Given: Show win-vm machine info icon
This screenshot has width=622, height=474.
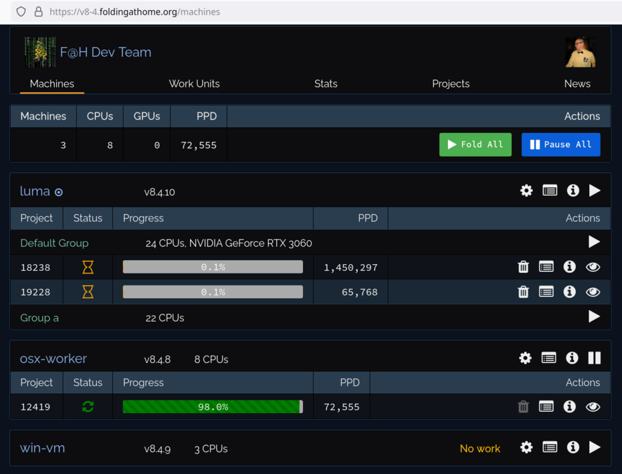Looking at the screenshot, I should 573,447.
